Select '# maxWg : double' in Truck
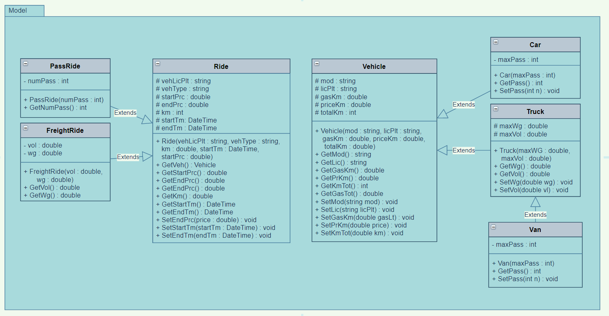 point(521,126)
